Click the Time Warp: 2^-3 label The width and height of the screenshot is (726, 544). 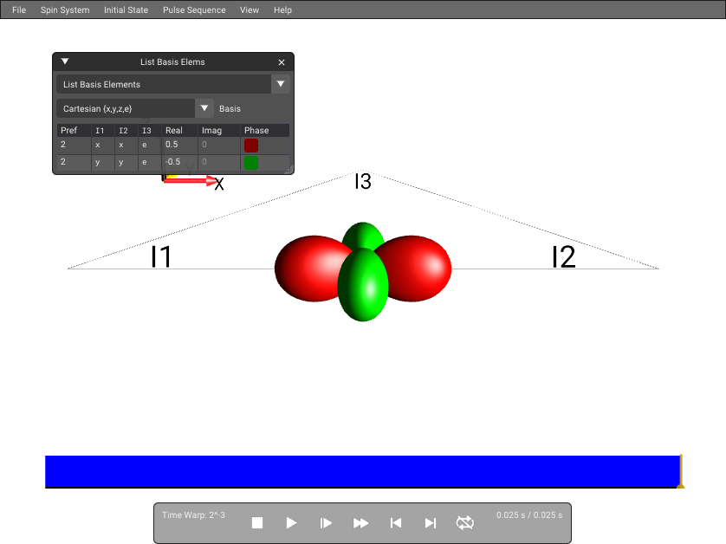click(193, 515)
